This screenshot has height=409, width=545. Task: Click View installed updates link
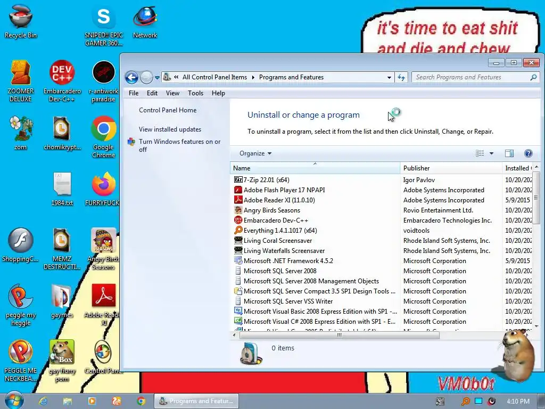pos(170,129)
